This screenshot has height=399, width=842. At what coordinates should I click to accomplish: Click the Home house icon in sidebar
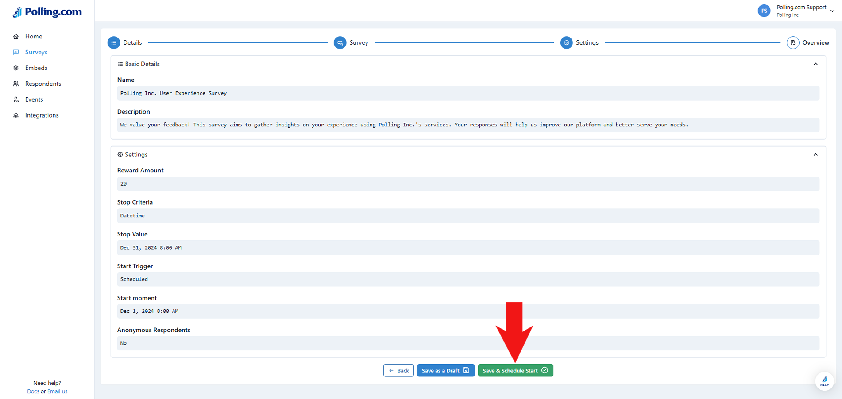coord(16,36)
